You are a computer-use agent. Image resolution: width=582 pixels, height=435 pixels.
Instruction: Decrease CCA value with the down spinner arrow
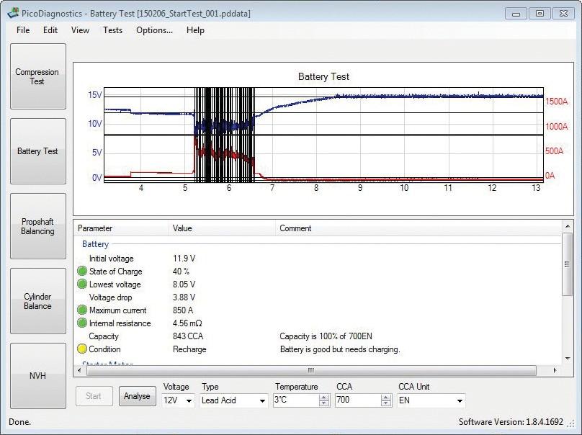[x=386, y=403]
